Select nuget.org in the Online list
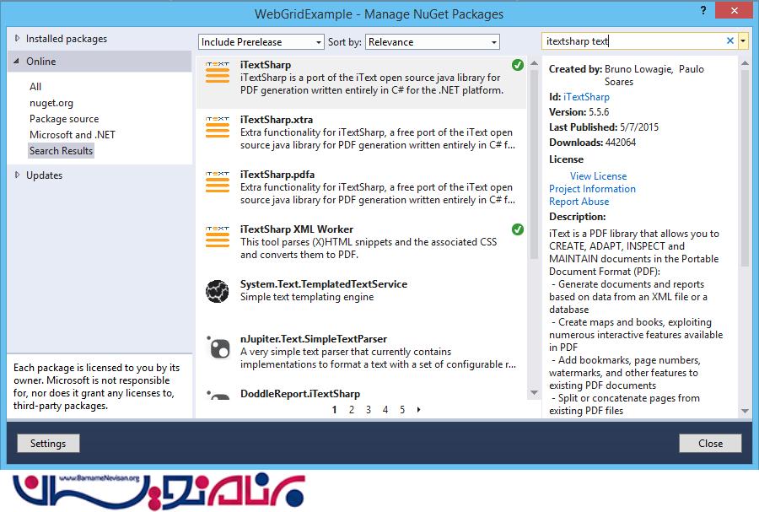 pyautogui.click(x=51, y=103)
